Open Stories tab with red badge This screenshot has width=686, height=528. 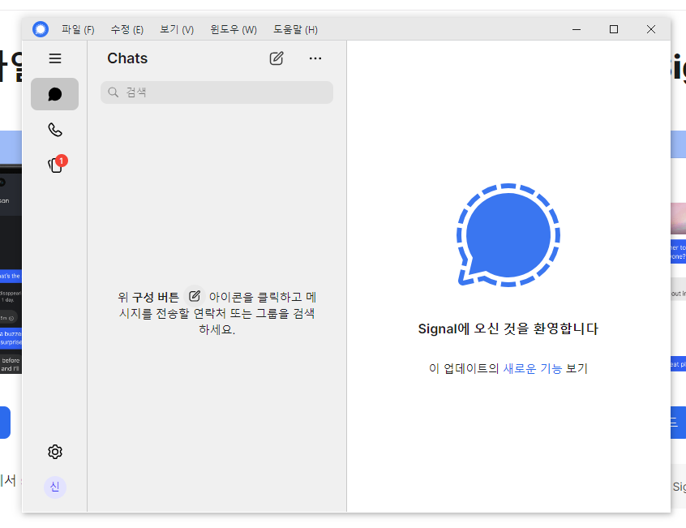tap(57, 164)
